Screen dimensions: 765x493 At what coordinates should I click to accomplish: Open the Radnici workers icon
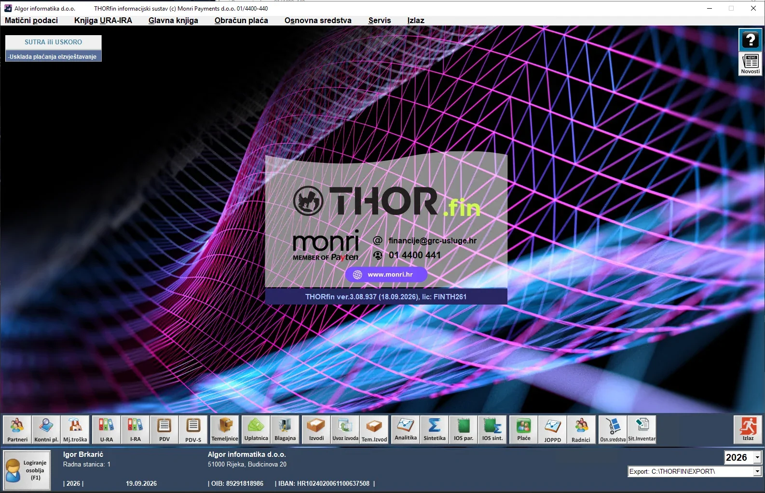click(581, 429)
